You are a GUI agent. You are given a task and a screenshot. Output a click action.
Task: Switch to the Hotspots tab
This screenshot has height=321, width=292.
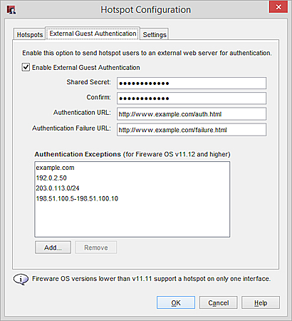(29, 34)
